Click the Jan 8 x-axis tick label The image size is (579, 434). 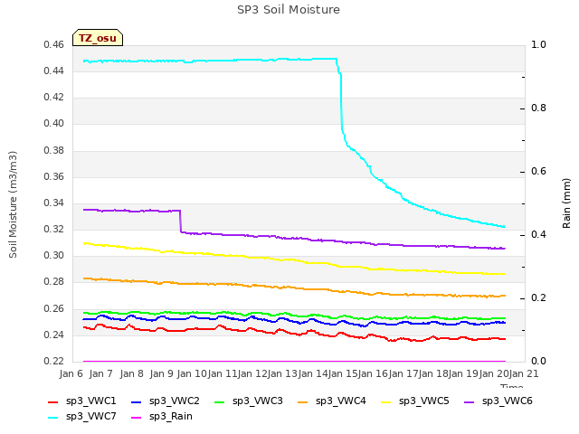tap(131, 373)
